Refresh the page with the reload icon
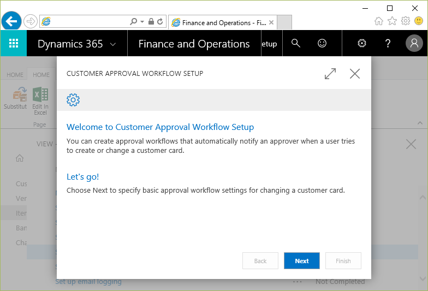The height and width of the screenshot is (291, 428). coord(160,21)
